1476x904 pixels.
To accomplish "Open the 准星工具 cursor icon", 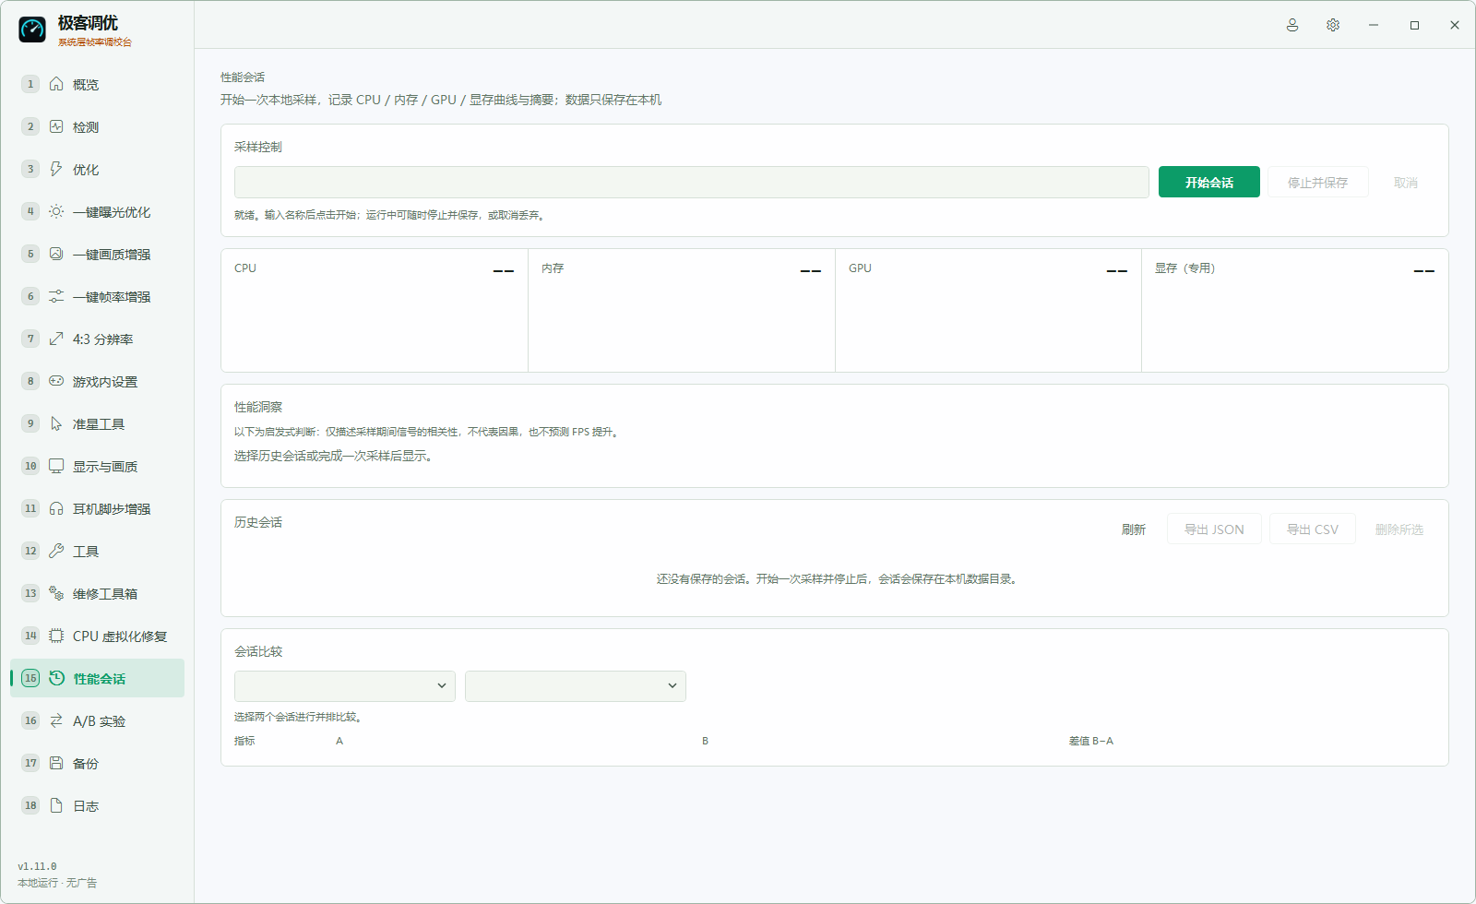I will [x=56, y=423].
